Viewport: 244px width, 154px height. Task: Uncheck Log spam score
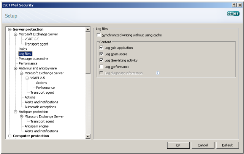point(101,54)
